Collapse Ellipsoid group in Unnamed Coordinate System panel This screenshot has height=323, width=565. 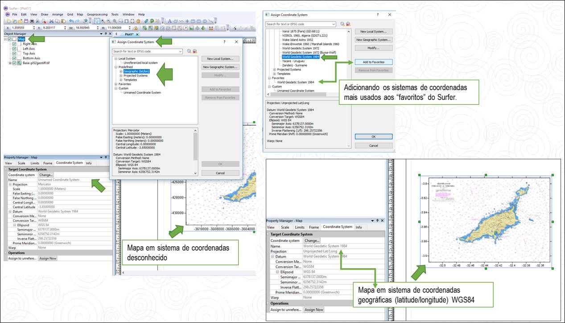(15, 225)
